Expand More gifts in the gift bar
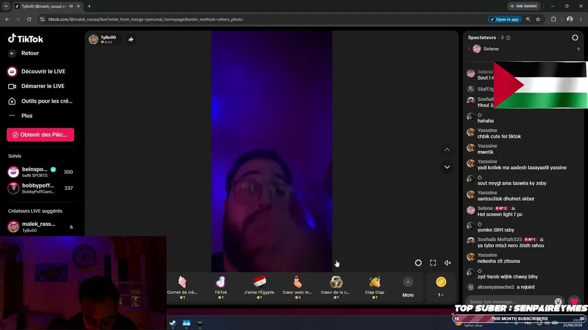The width and height of the screenshot is (588, 330). 408,287
